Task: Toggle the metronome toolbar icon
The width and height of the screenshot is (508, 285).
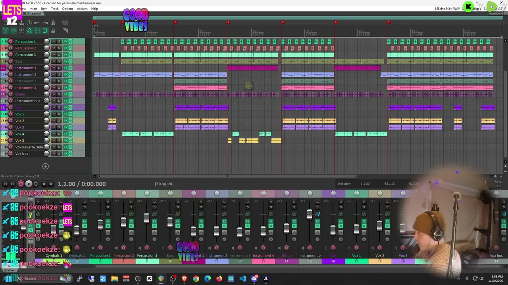Action: pyautogui.click(x=53, y=23)
